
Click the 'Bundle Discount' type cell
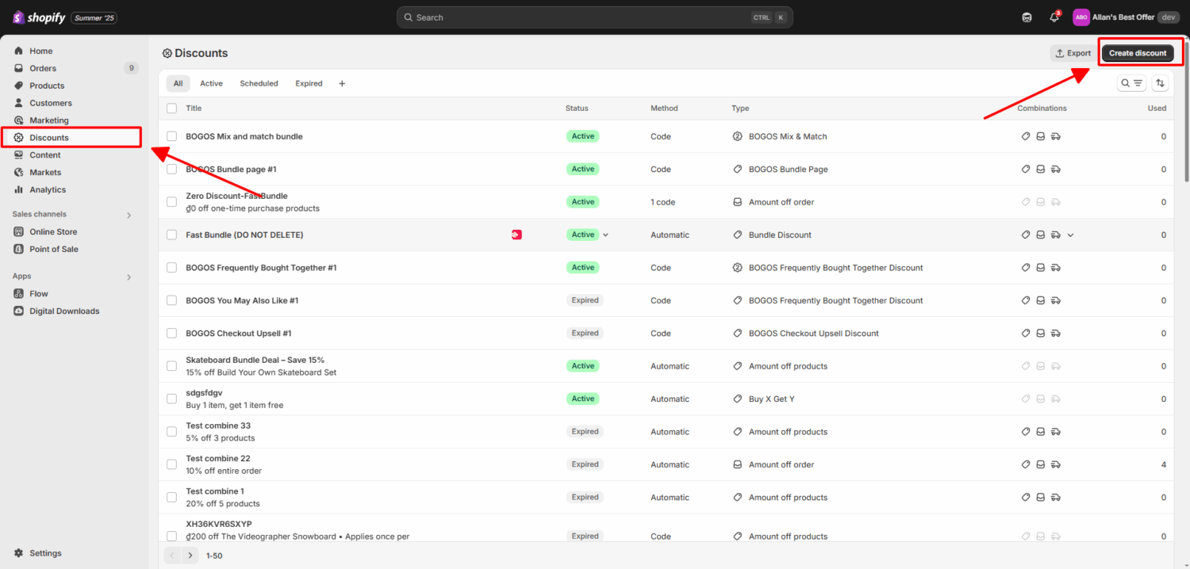pos(780,235)
